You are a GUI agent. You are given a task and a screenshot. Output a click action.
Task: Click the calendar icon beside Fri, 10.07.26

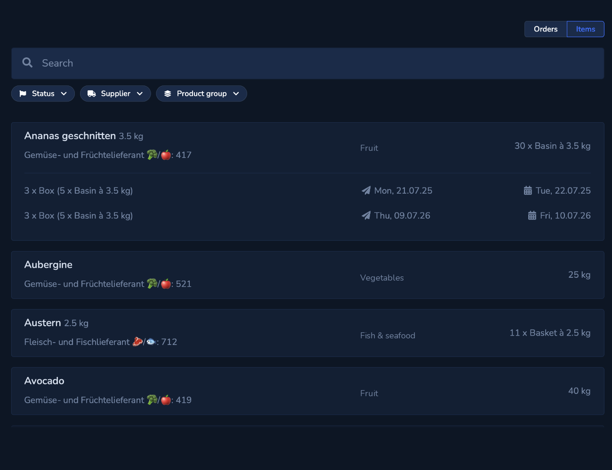coord(532,215)
